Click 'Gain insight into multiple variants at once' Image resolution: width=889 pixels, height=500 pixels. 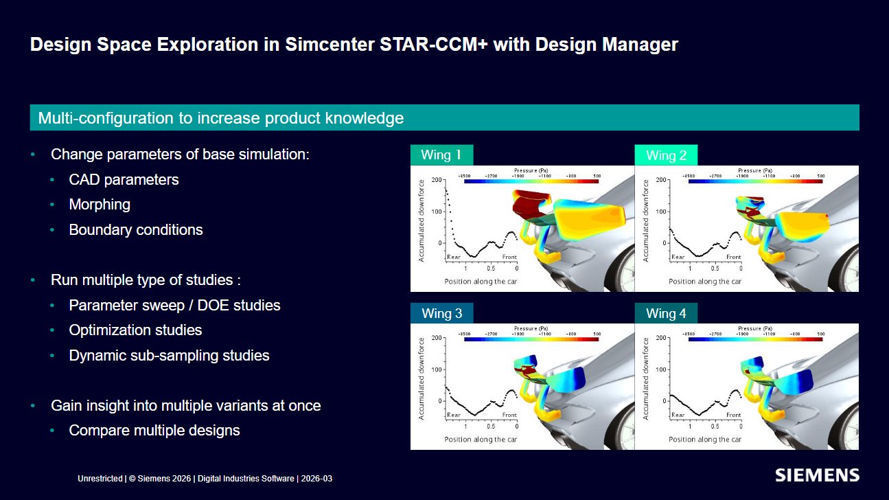tap(186, 406)
